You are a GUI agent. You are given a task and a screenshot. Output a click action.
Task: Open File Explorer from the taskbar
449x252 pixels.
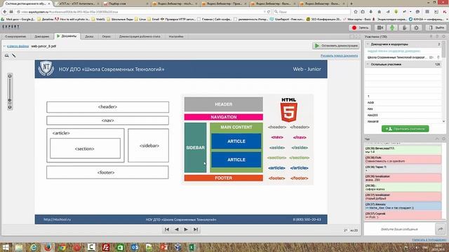pyautogui.click(x=19, y=247)
